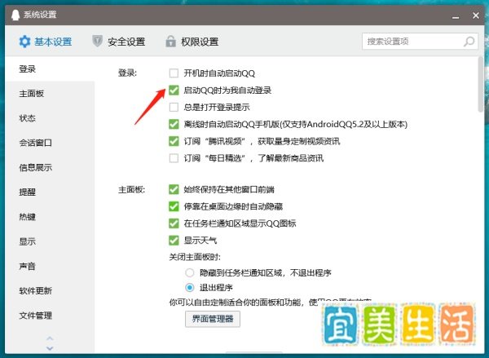Uncheck 订阅"腾讯视频" checkbox
The image size is (489, 358).
click(x=174, y=141)
